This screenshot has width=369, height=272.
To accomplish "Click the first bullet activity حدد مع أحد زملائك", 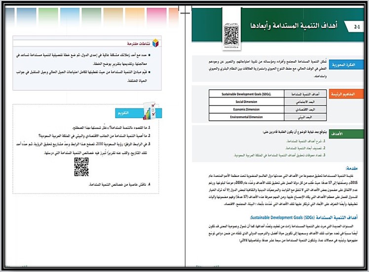I will click(83, 59).
